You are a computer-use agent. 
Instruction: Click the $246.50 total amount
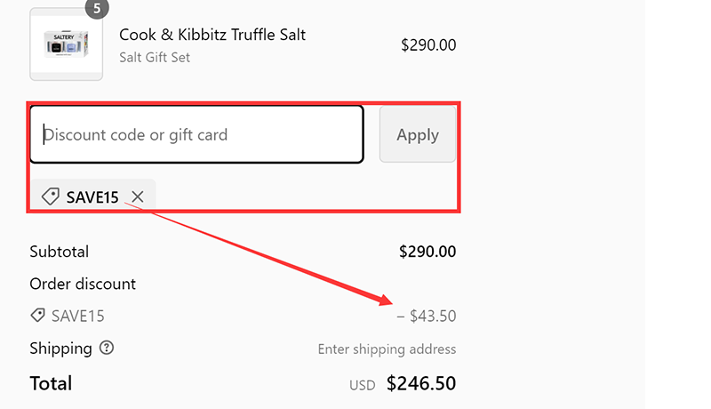(421, 383)
